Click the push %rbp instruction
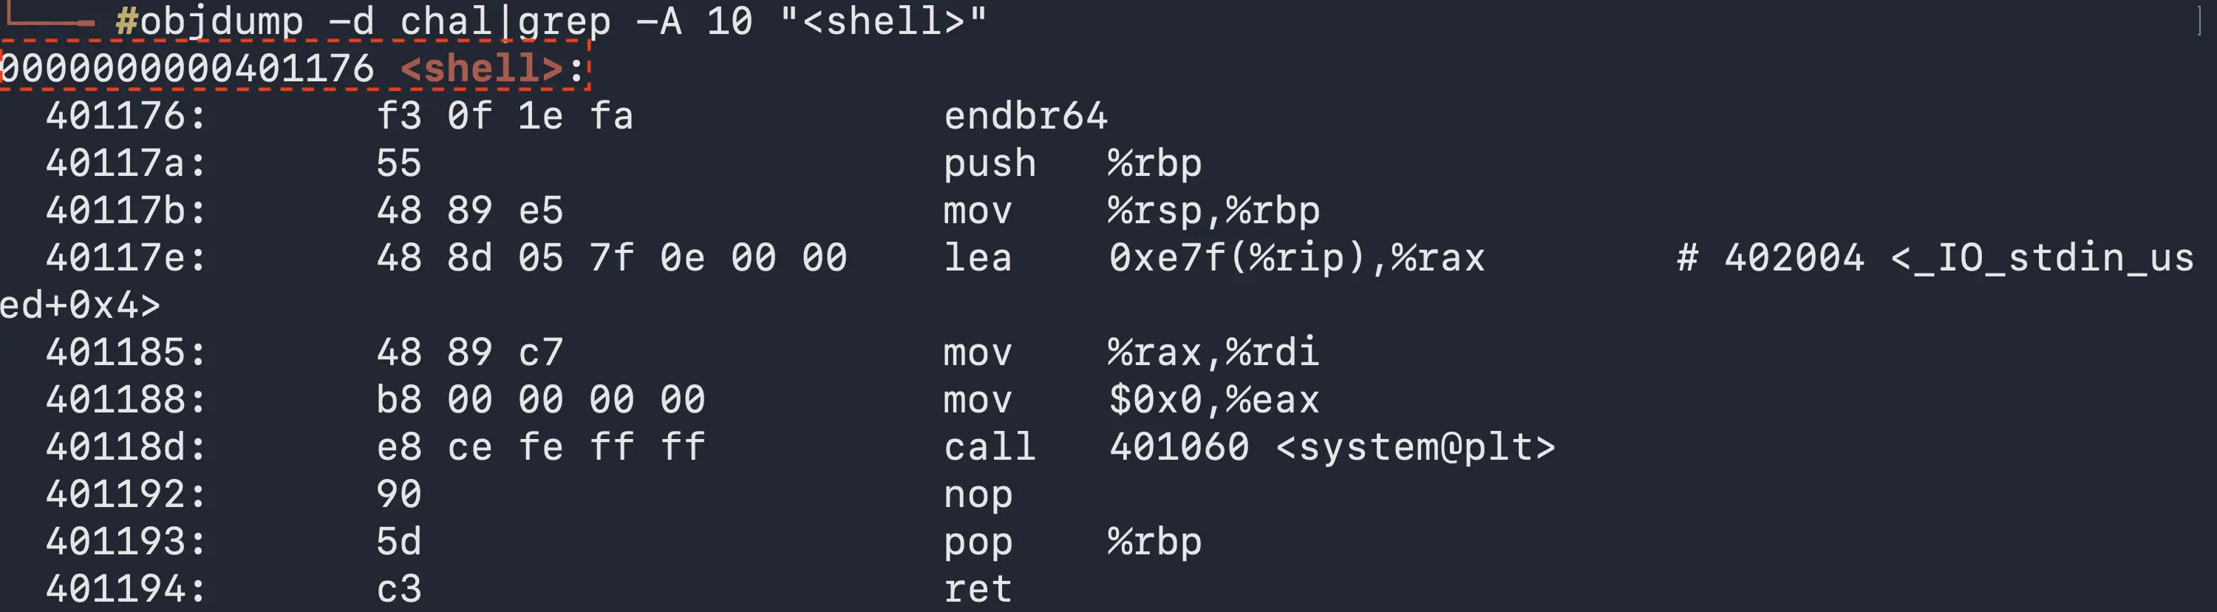 click(1072, 163)
